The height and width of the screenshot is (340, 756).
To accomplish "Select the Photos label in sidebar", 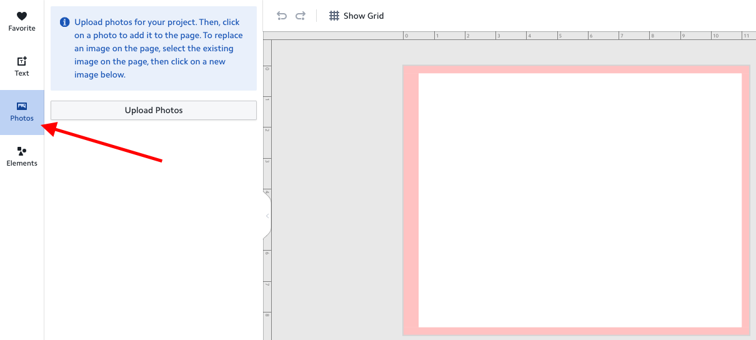I will (x=22, y=118).
